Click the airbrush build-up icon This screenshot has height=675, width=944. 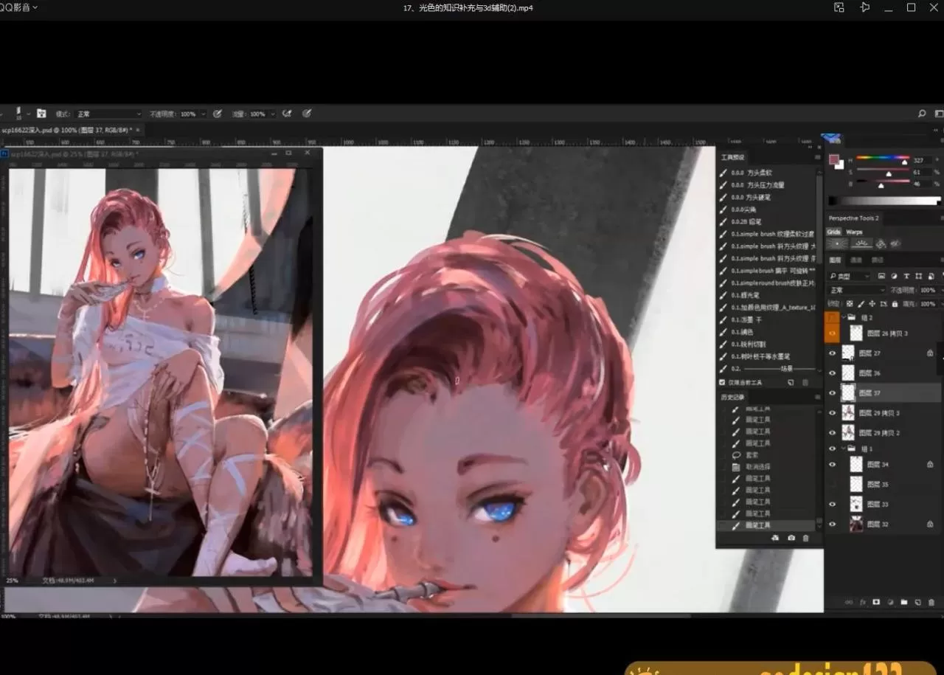click(x=287, y=114)
